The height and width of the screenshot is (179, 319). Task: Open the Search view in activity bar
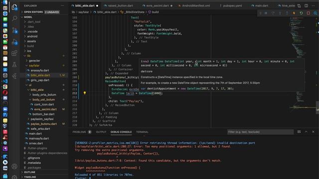pyautogui.click(x=14, y=18)
